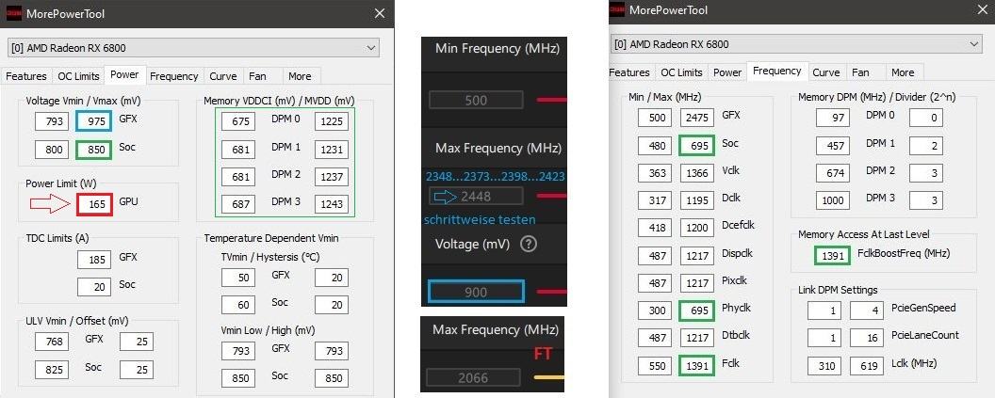Screen dimensions: 995x398
Task: Click Memory MVDD DPM 3 field showing 1243
Action: coord(332,204)
